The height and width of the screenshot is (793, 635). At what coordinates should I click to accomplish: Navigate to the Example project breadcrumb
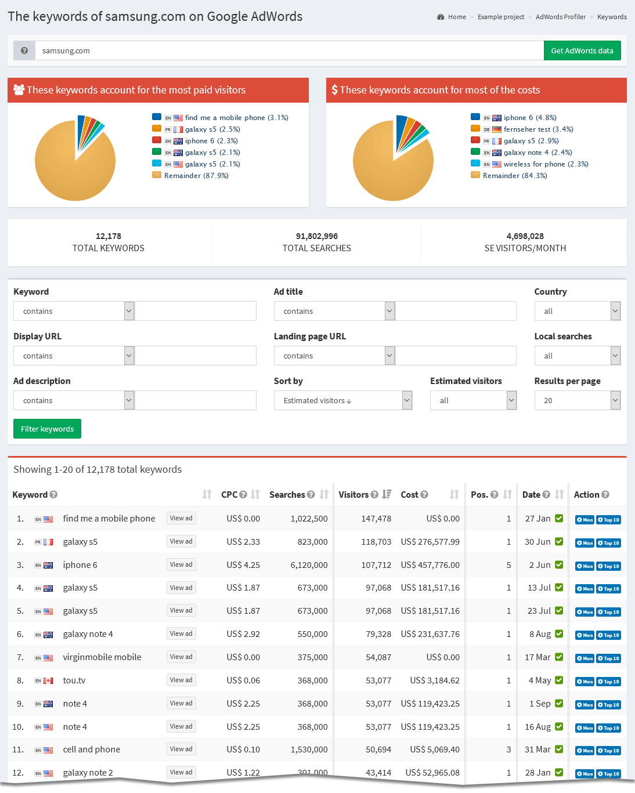tap(500, 17)
